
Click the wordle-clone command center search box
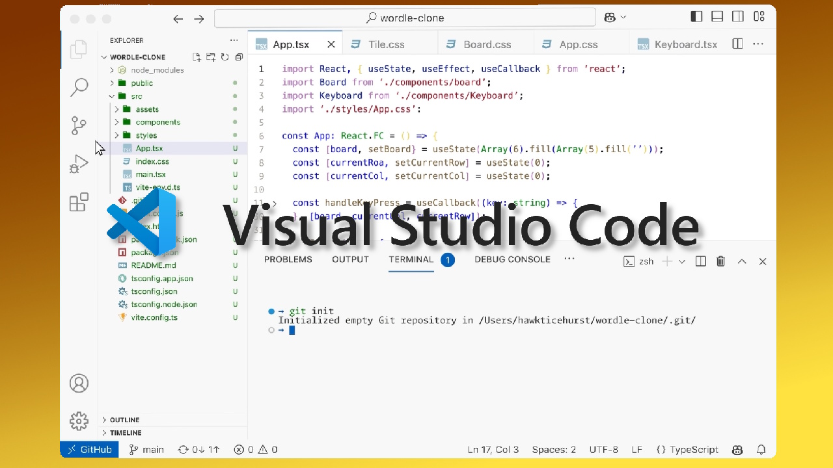pos(405,17)
